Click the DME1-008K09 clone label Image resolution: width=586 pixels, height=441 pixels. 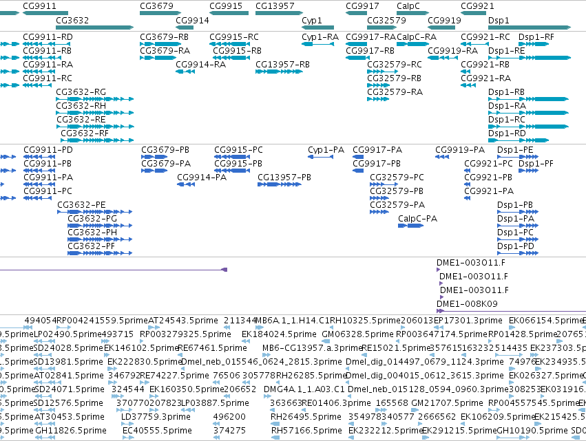point(467,303)
